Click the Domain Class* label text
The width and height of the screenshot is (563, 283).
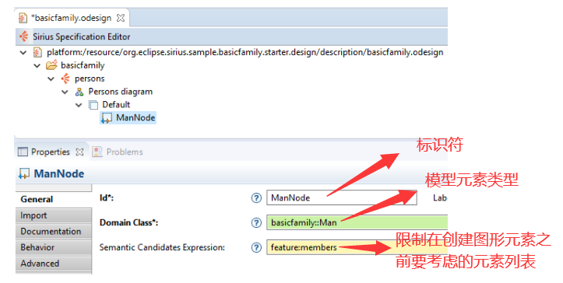[129, 222]
